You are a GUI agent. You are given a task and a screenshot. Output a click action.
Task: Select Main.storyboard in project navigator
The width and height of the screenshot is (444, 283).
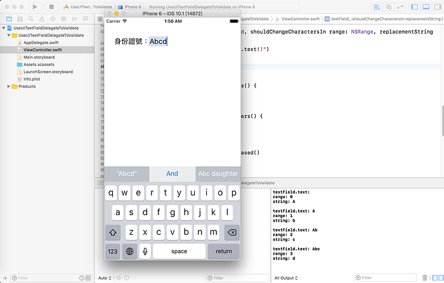pyautogui.click(x=39, y=57)
